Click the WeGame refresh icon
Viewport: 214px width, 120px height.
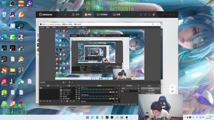65,15
